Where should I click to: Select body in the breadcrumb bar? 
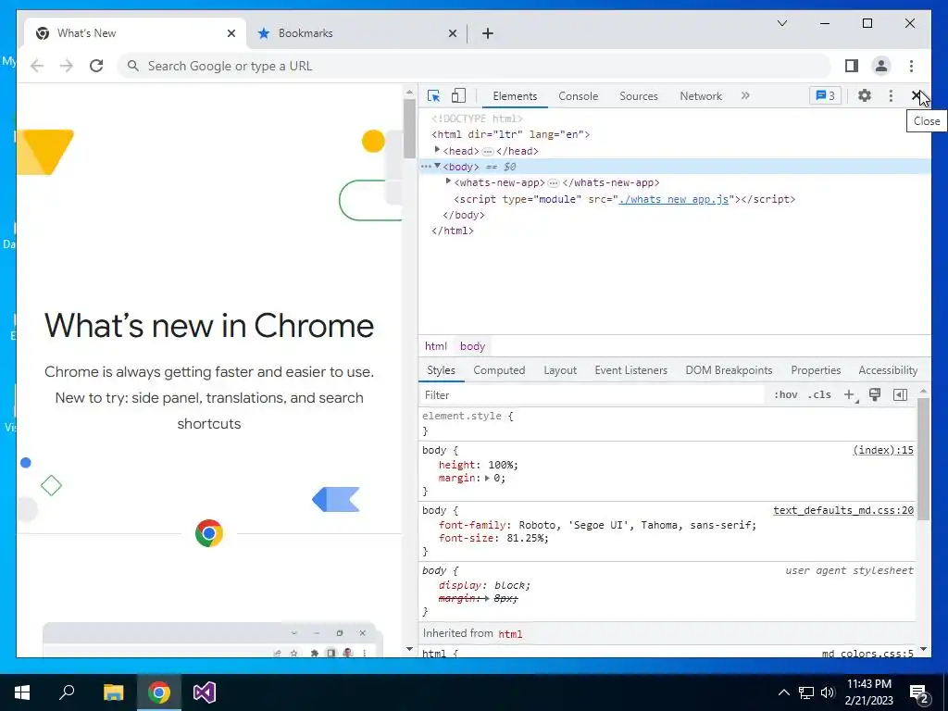(472, 346)
